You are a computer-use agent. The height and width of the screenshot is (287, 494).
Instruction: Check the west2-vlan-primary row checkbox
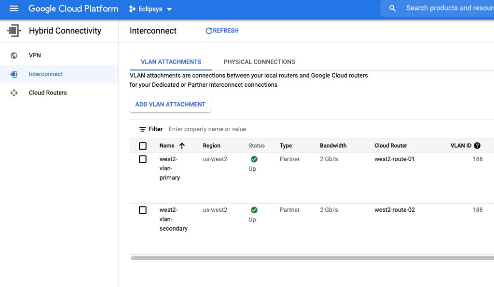coord(143,159)
